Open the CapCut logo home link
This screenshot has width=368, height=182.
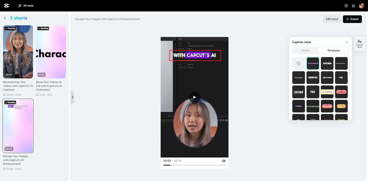point(7,6)
